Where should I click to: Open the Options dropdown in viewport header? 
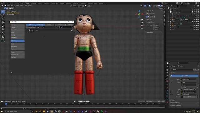pos(162,8)
